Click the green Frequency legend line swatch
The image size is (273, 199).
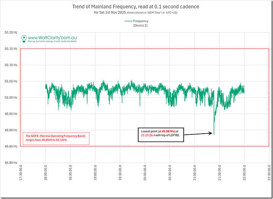click(x=128, y=21)
